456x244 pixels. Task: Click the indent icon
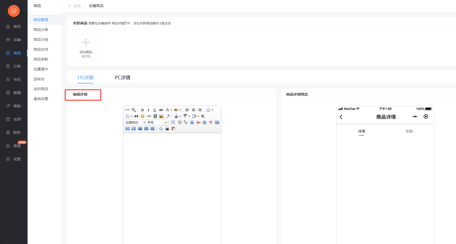click(x=203, y=116)
